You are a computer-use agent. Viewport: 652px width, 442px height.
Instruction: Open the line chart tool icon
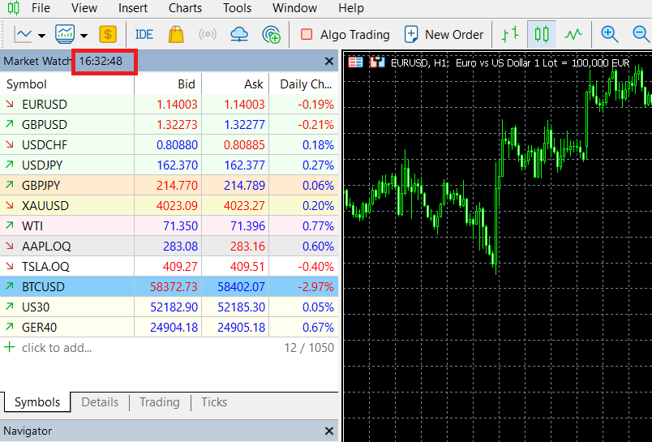(23, 35)
